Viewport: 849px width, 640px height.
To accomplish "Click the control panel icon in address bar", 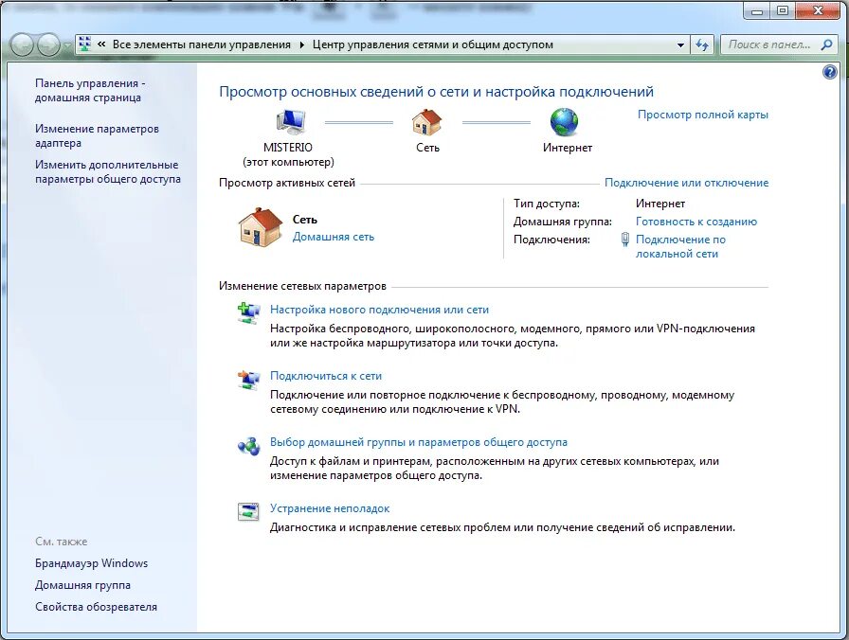I will pyautogui.click(x=84, y=44).
